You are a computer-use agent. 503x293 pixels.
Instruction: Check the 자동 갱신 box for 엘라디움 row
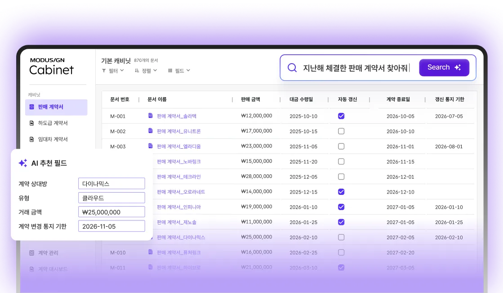341,146
